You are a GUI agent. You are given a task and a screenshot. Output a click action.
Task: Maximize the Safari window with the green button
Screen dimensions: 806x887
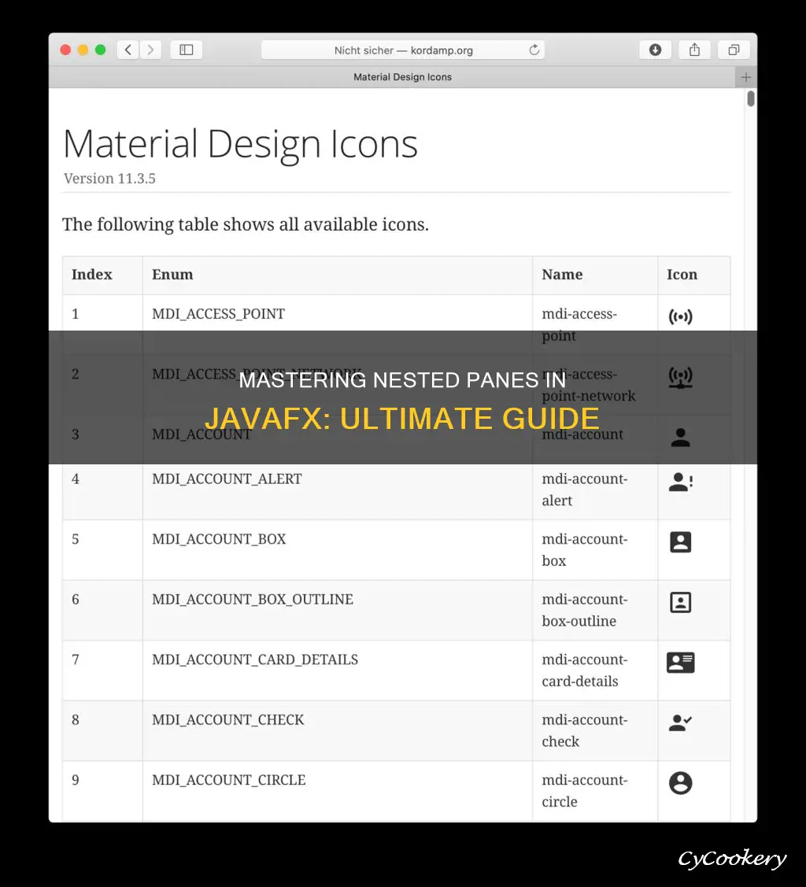click(101, 50)
